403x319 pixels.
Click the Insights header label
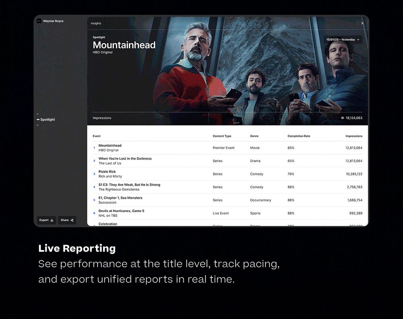pyautogui.click(x=96, y=23)
